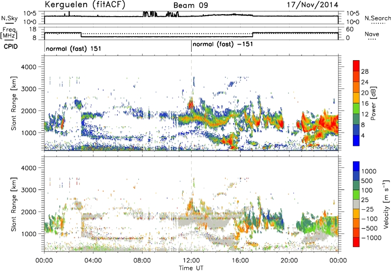Click the 28 tick on Power colorbar
Screen dimensions: 391x271
(x=365, y=71)
